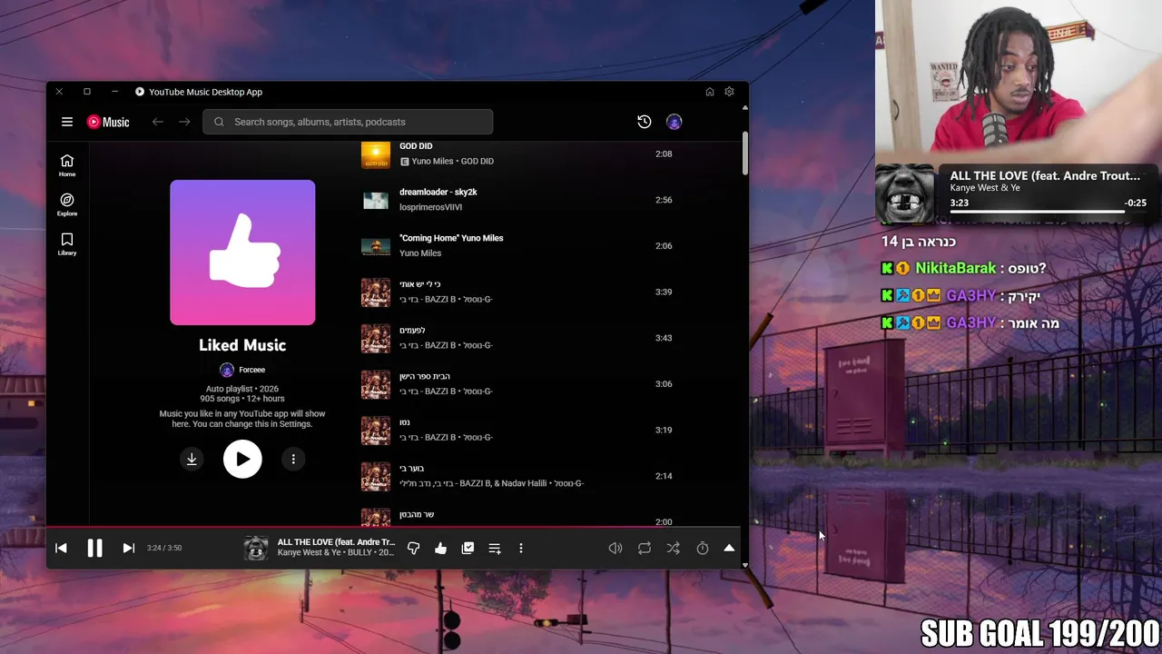Select the track featuring Nadav Halili
Image resolution: width=1162 pixels, height=654 pixels.
click(x=517, y=476)
